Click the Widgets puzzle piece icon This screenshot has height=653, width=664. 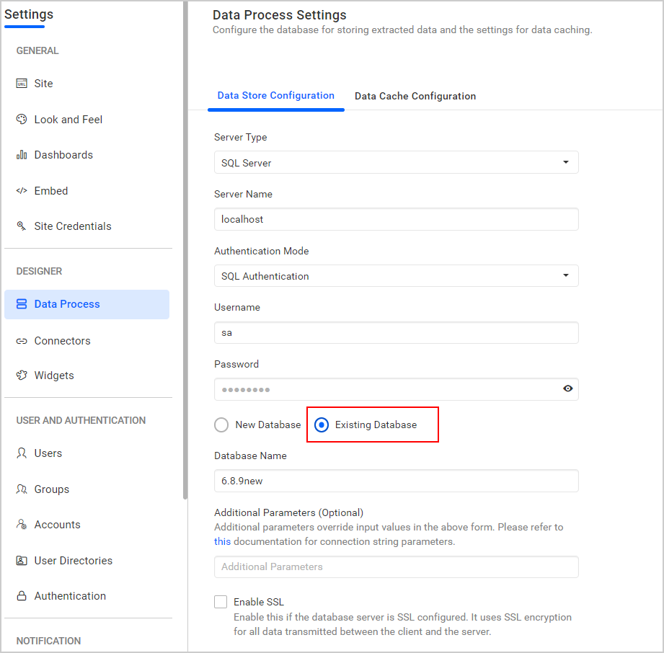pyautogui.click(x=22, y=376)
